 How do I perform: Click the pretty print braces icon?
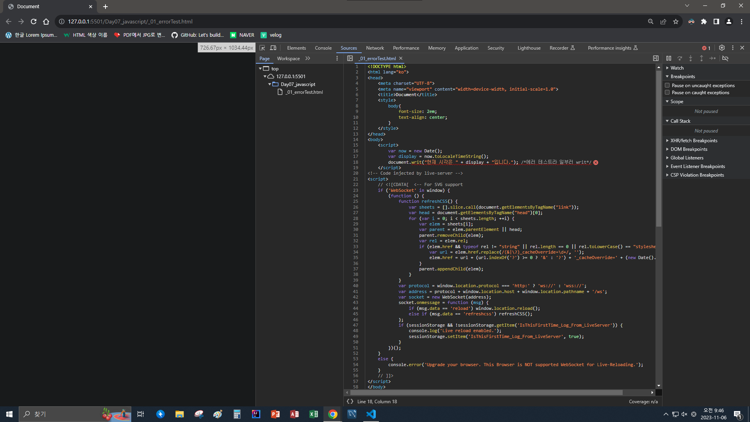(350, 401)
